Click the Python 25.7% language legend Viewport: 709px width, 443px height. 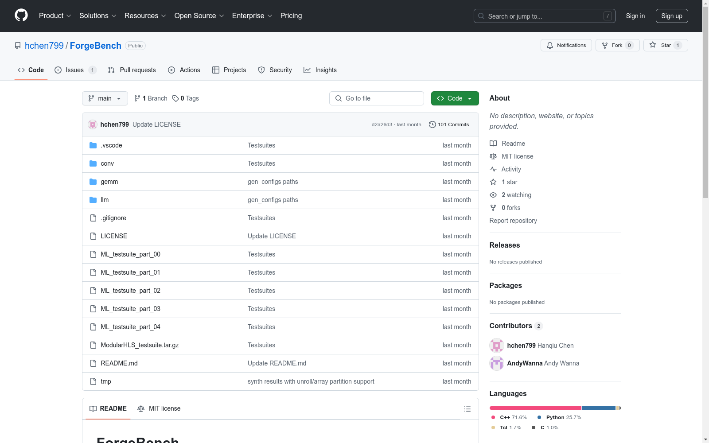(559, 417)
